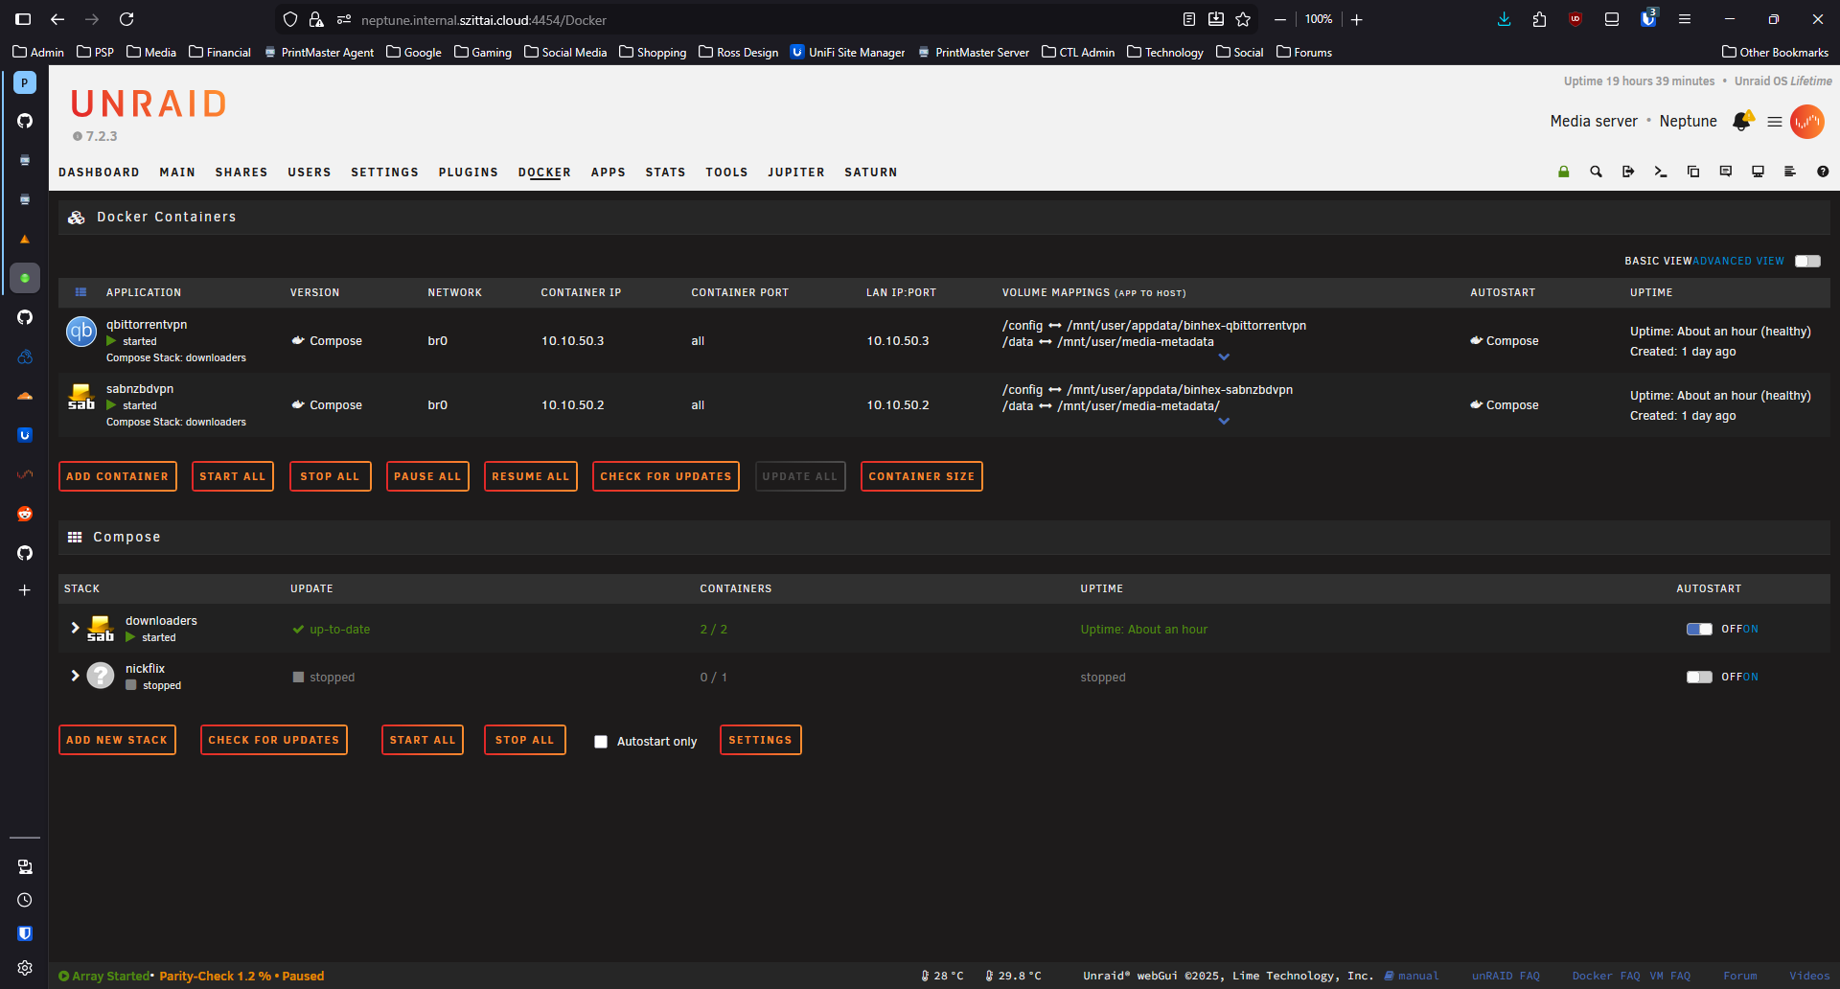Click the ADD NEW STACK button
This screenshot has height=989, width=1840.
pyautogui.click(x=117, y=739)
